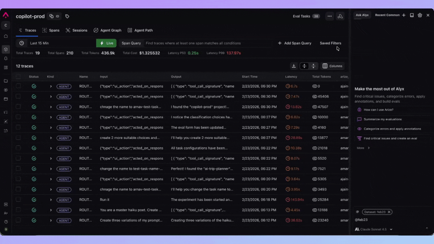The image size is (434, 244).
Task: Copy the project ID next to copilot-prod
Action: pos(54,16)
